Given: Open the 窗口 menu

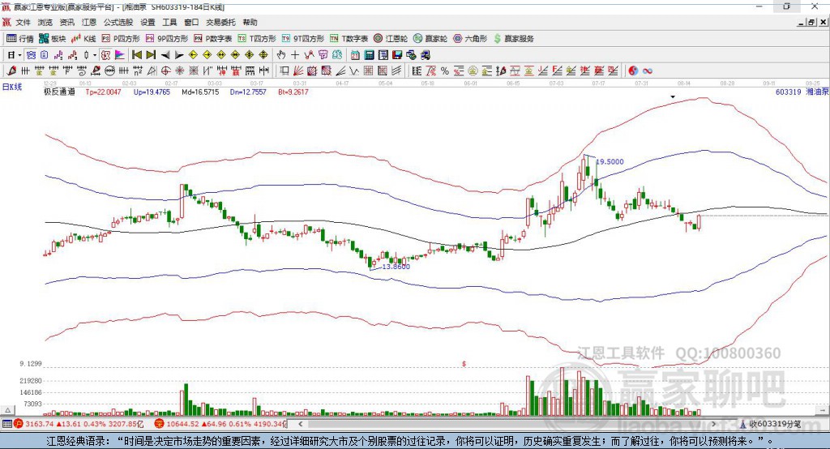Looking at the screenshot, I should (191, 22).
